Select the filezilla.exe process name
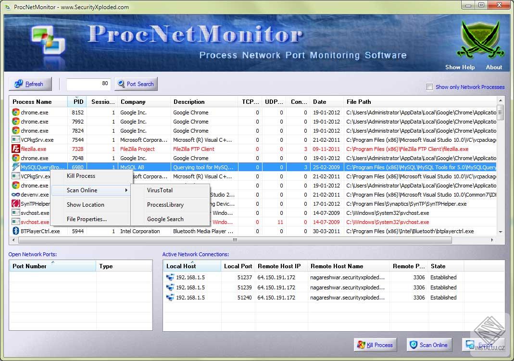The width and height of the screenshot is (514, 361). [x=34, y=149]
